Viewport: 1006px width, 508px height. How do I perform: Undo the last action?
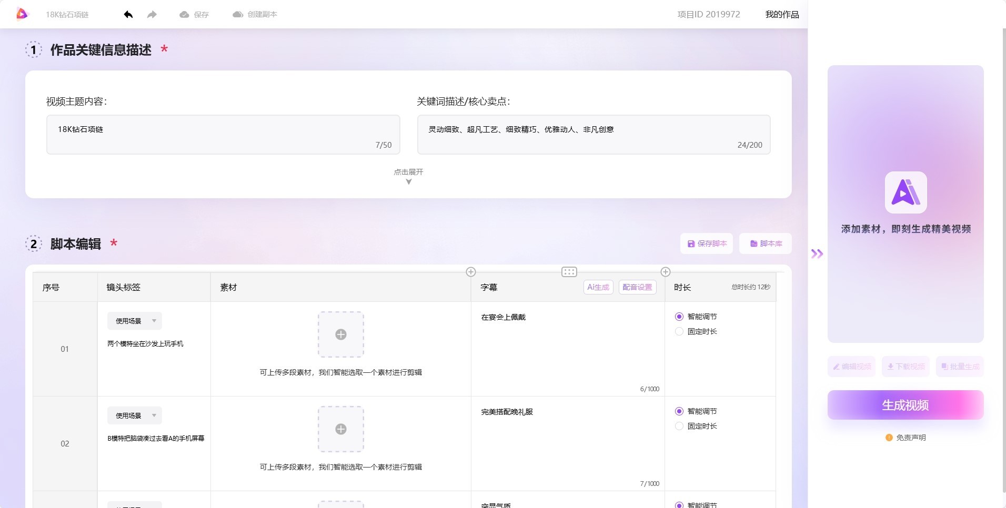coord(128,15)
